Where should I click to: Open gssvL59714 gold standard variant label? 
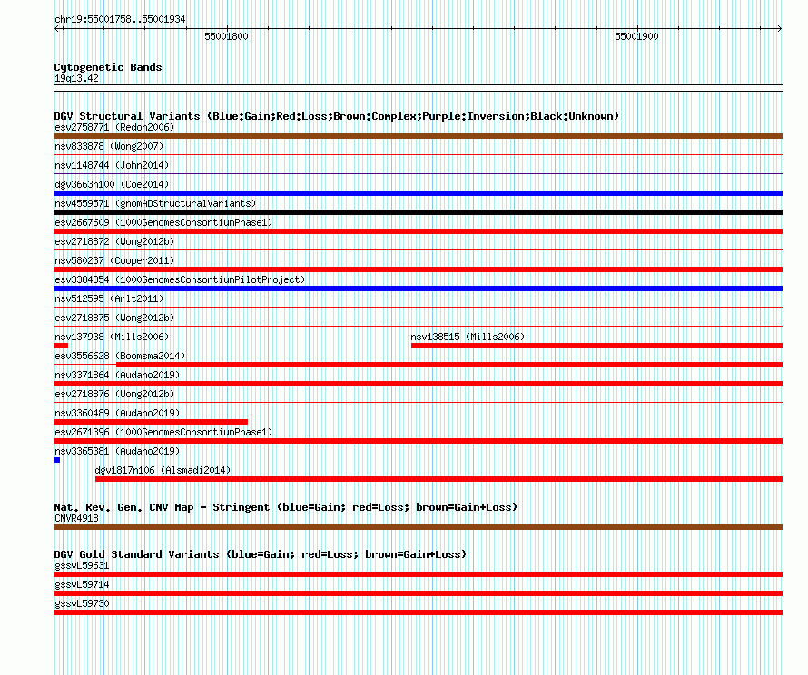pyautogui.click(x=82, y=584)
